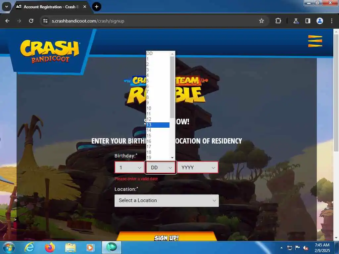Select the Account Registration tab
Viewport: 339px width, 254px height.
click(x=51, y=7)
